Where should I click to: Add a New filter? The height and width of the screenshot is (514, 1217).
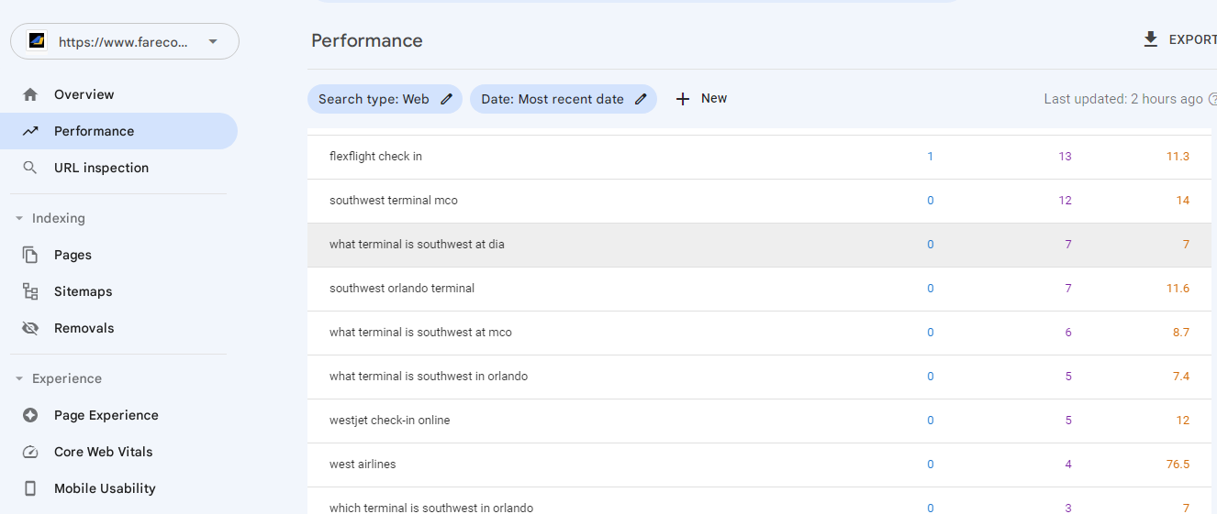(x=701, y=99)
